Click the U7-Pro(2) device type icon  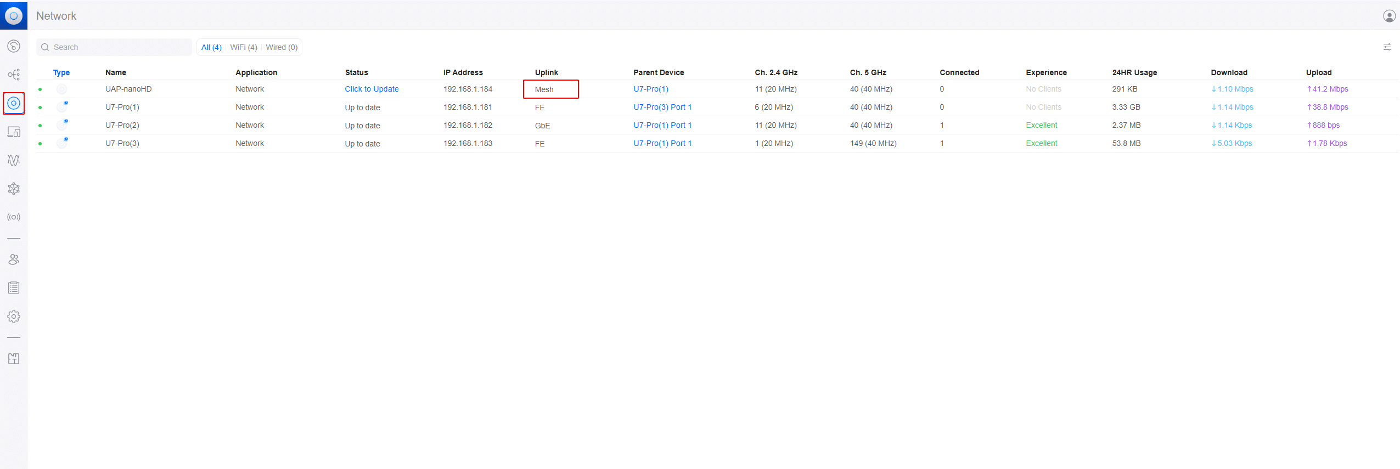62,125
